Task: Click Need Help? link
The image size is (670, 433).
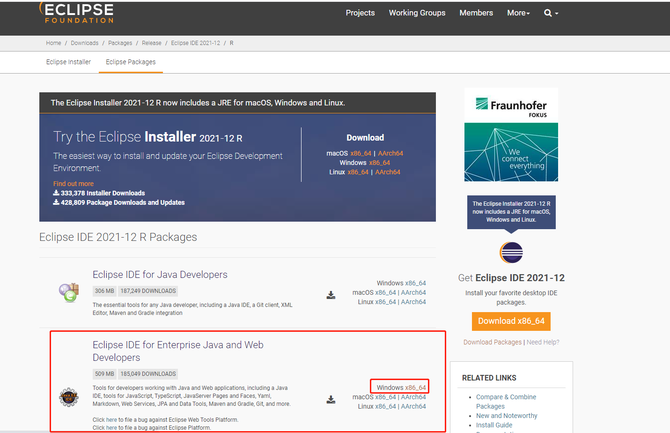Action: (543, 342)
